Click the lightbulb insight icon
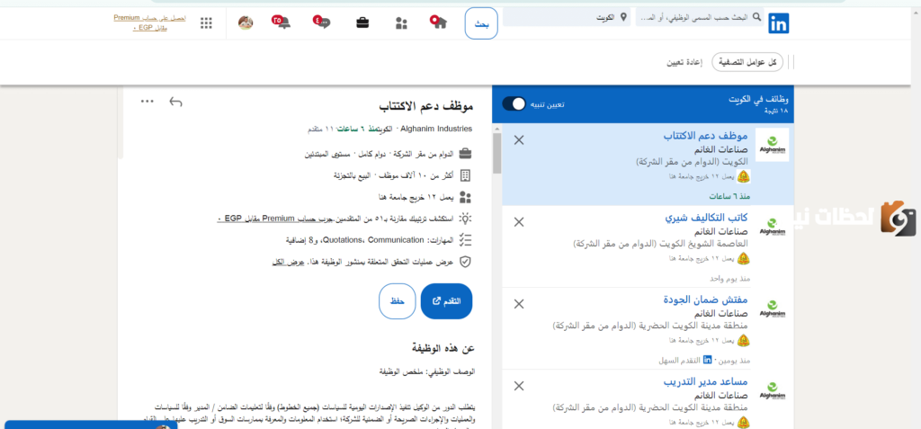 [465, 218]
